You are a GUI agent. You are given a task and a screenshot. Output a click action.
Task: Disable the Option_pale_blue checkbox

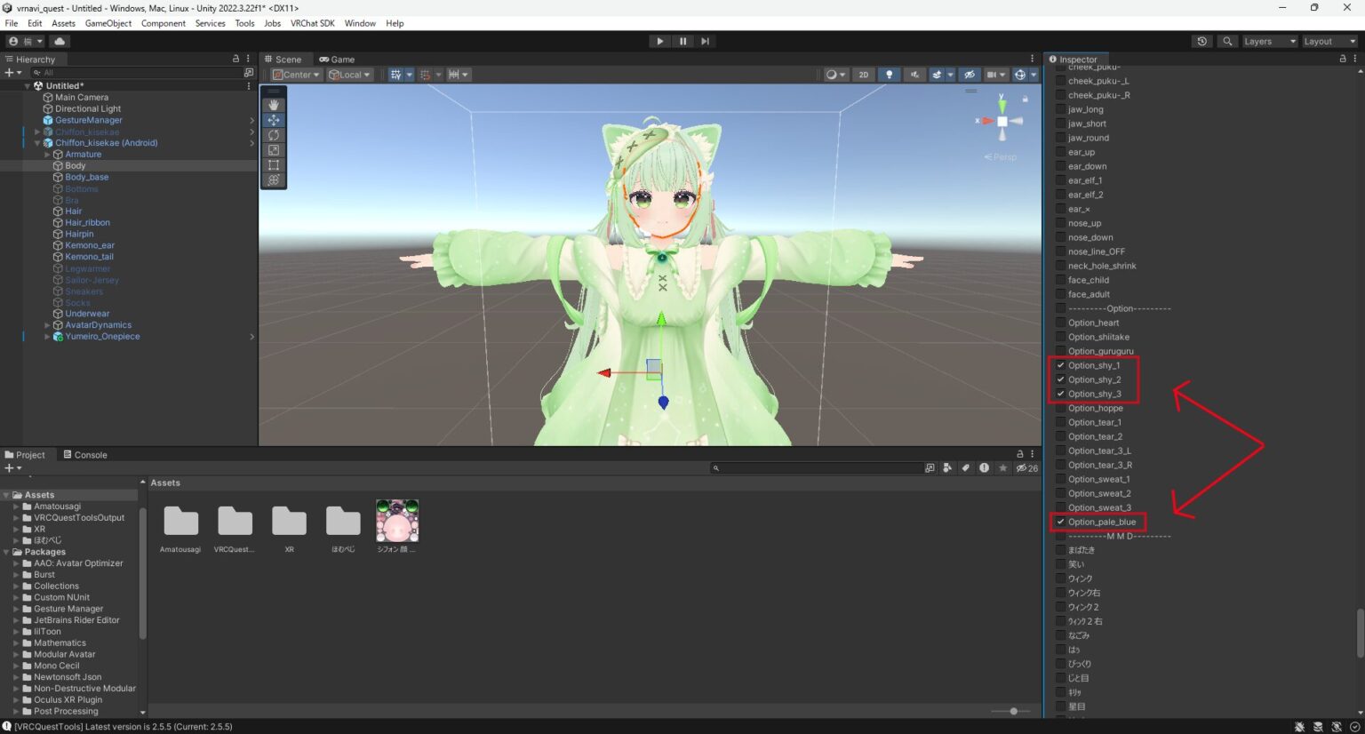coord(1060,522)
